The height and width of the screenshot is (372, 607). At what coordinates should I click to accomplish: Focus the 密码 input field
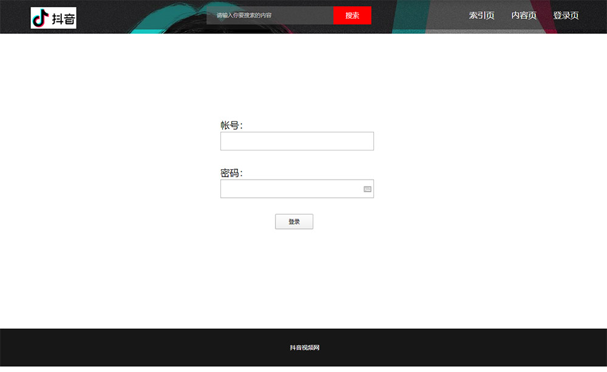tap(297, 189)
